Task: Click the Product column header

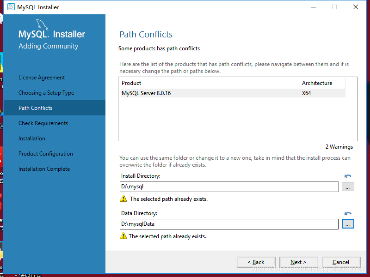Action: (210, 83)
